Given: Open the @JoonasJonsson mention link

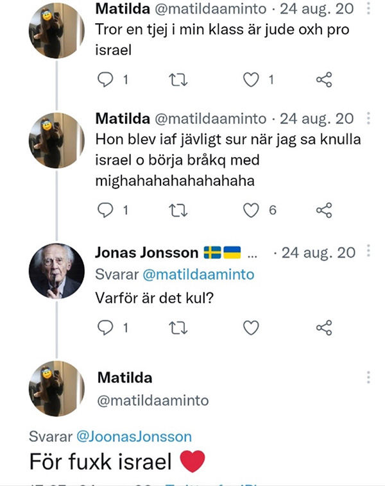Looking at the screenshot, I should 134,437.
